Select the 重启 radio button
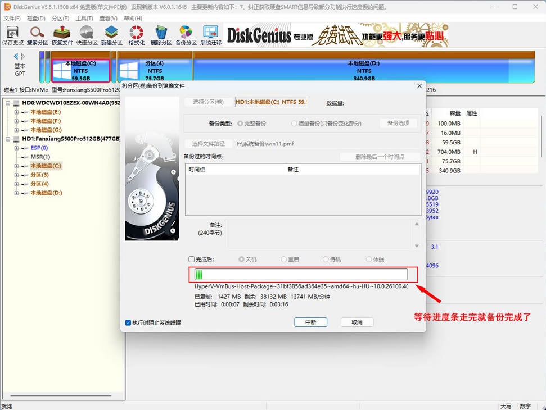This screenshot has height=410, width=546. pos(284,259)
